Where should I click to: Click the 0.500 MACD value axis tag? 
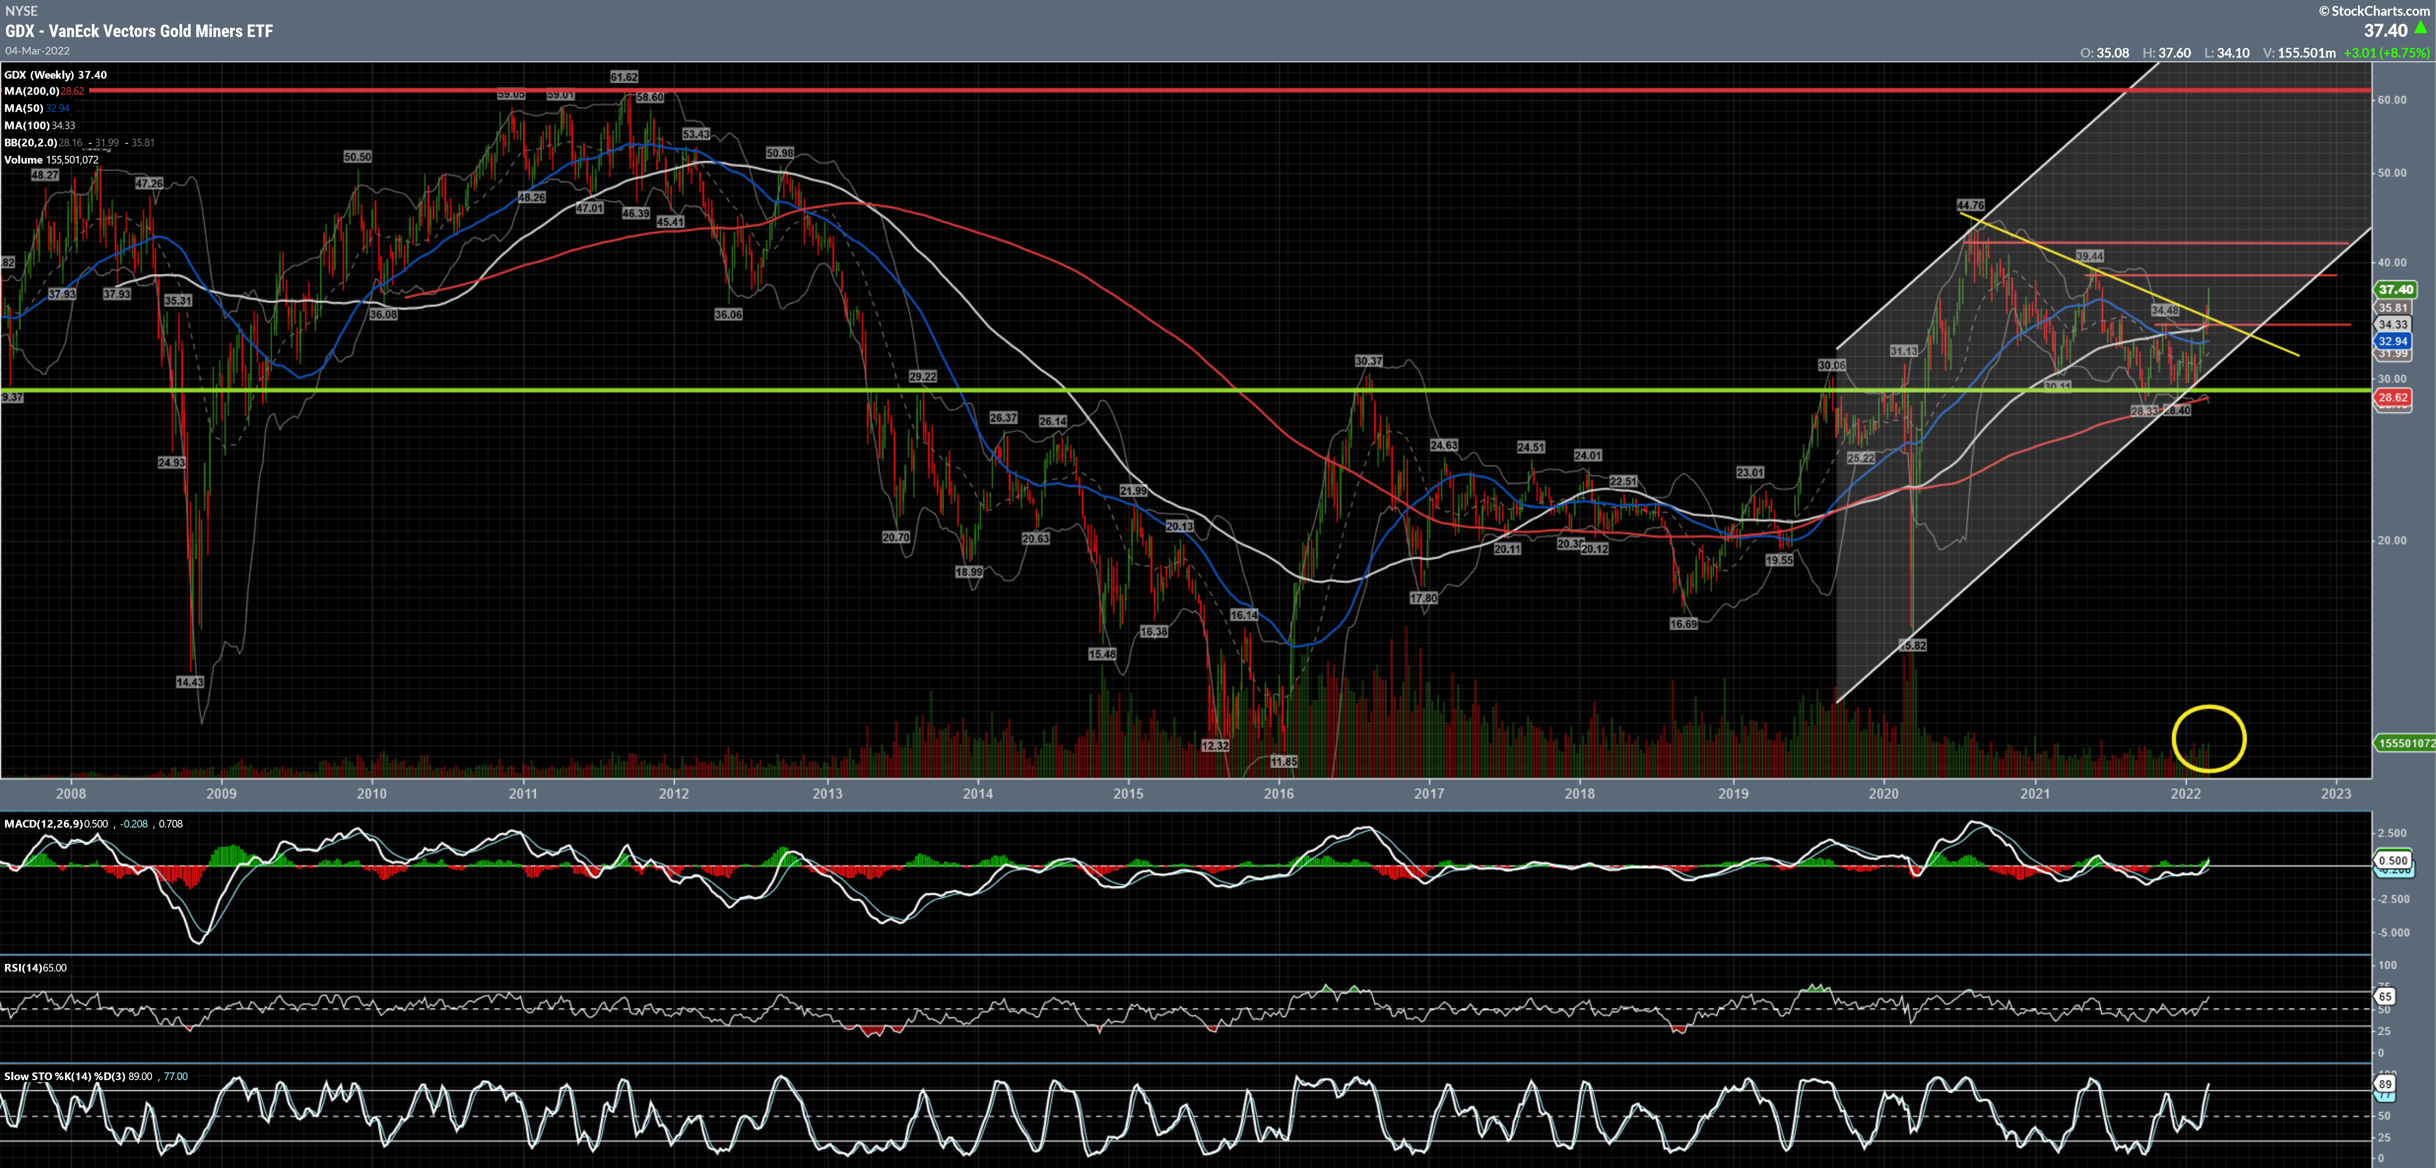click(x=2392, y=861)
